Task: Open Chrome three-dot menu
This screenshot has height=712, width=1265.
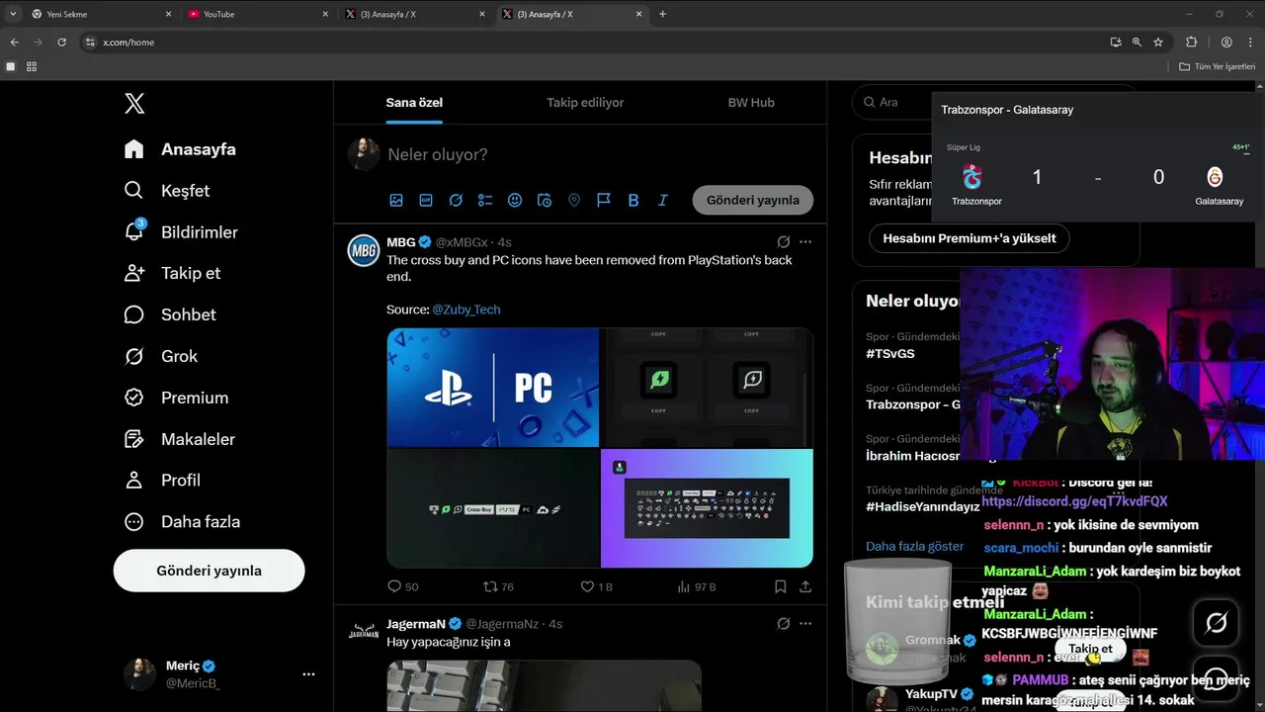Action: tap(1248, 43)
